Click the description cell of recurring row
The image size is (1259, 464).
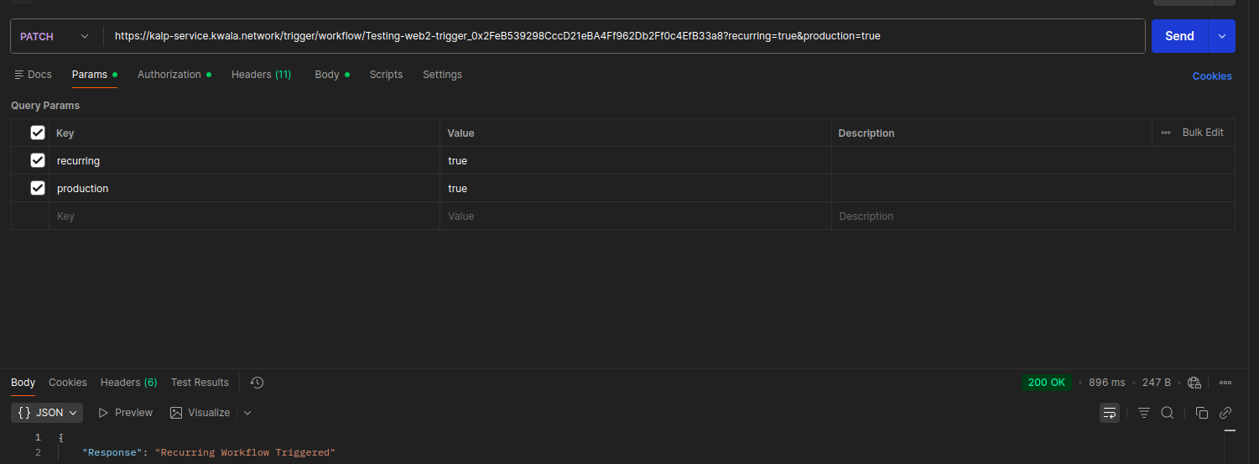click(x=1033, y=160)
